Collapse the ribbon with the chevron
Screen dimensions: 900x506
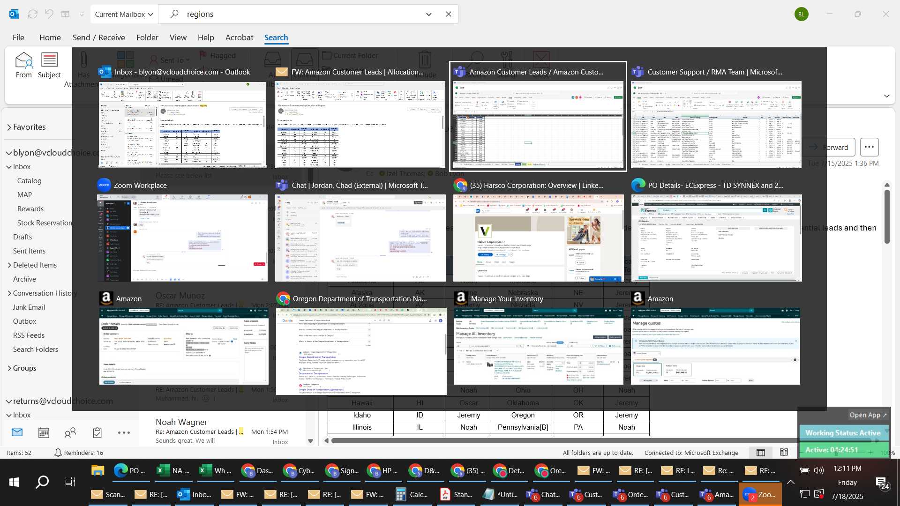[x=886, y=96]
